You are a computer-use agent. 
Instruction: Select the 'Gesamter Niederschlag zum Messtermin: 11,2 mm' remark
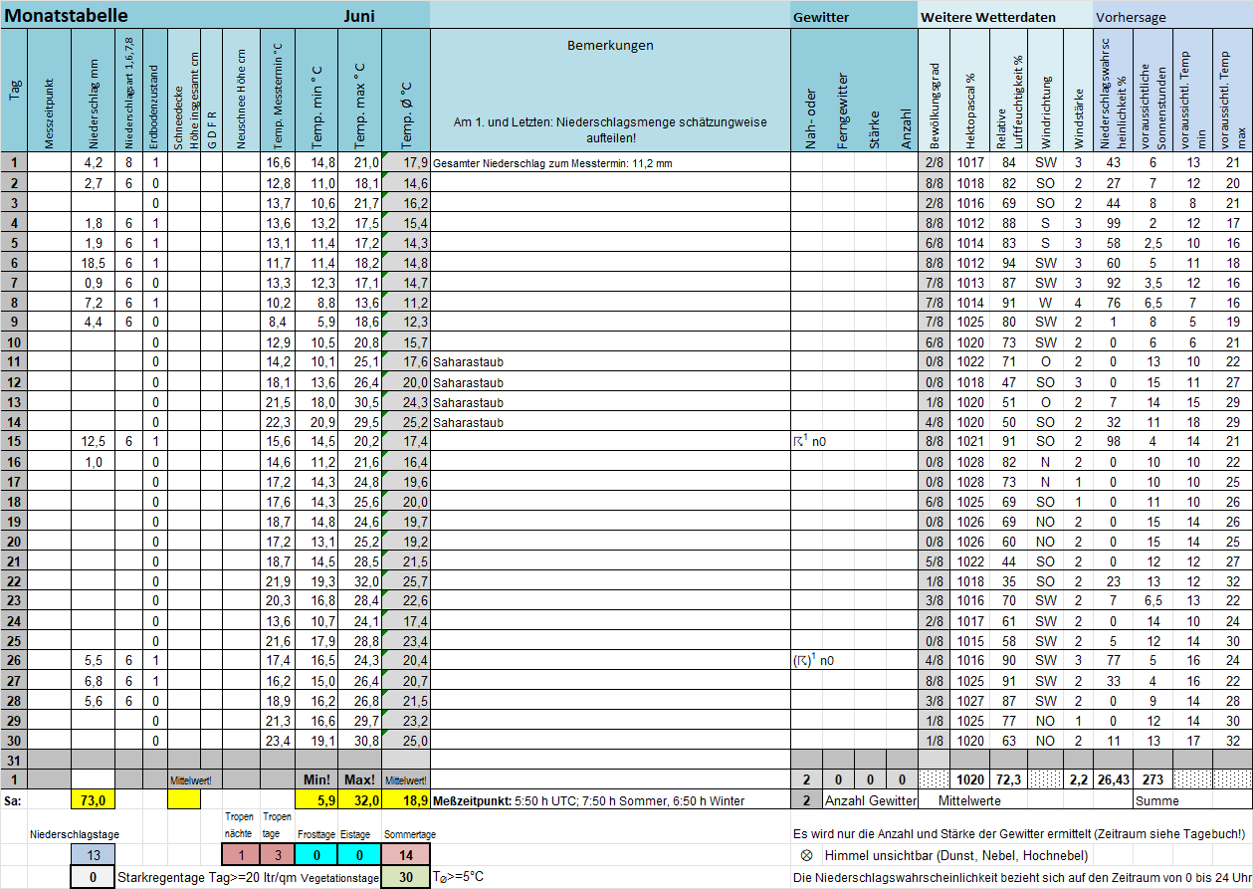coord(553,163)
